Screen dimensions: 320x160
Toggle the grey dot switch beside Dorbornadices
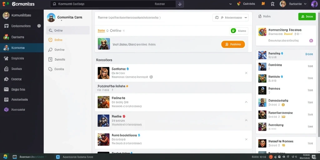click(x=39, y=26)
